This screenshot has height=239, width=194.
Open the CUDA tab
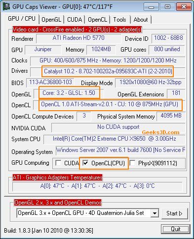click(75, 20)
